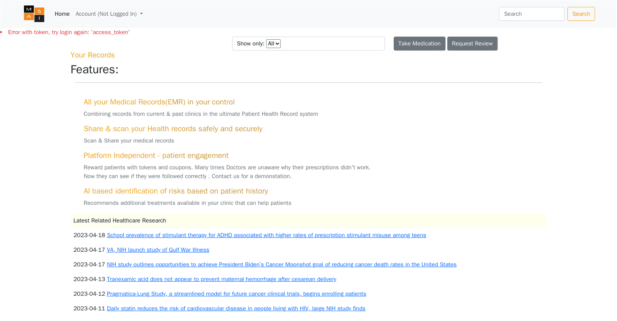Focus the Search text field

point(531,14)
